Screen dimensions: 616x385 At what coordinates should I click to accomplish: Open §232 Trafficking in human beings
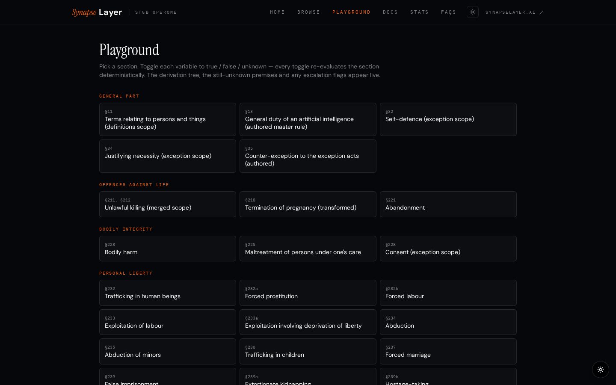tap(168, 293)
